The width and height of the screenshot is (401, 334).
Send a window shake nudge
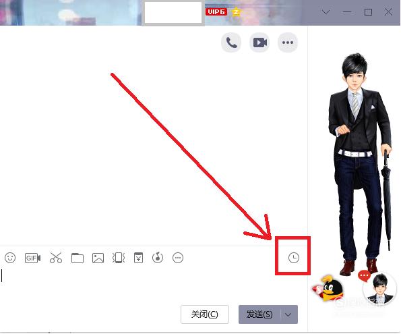click(x=119, y=258)
